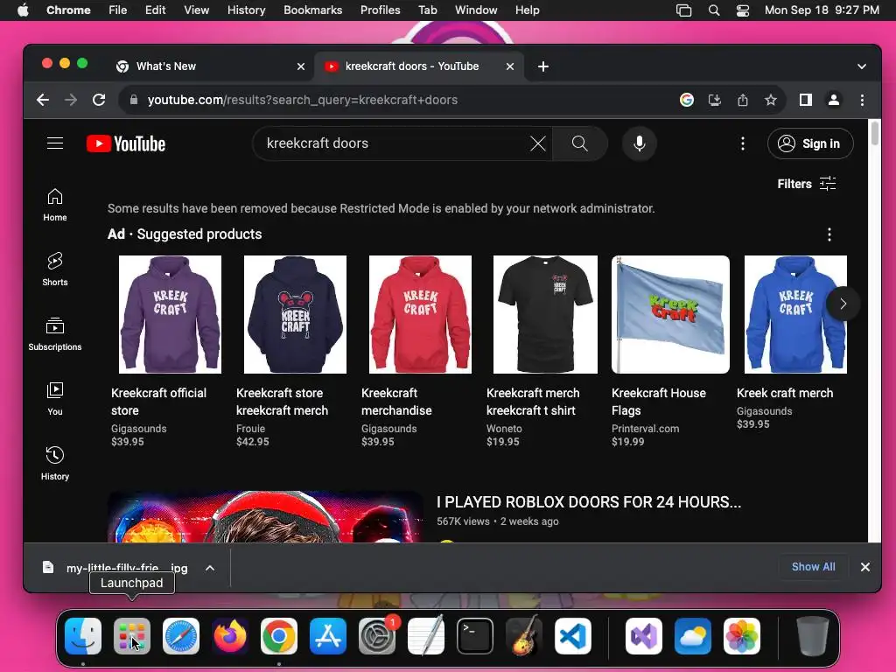Click the YouTube logo

click(x=126, y=144)
